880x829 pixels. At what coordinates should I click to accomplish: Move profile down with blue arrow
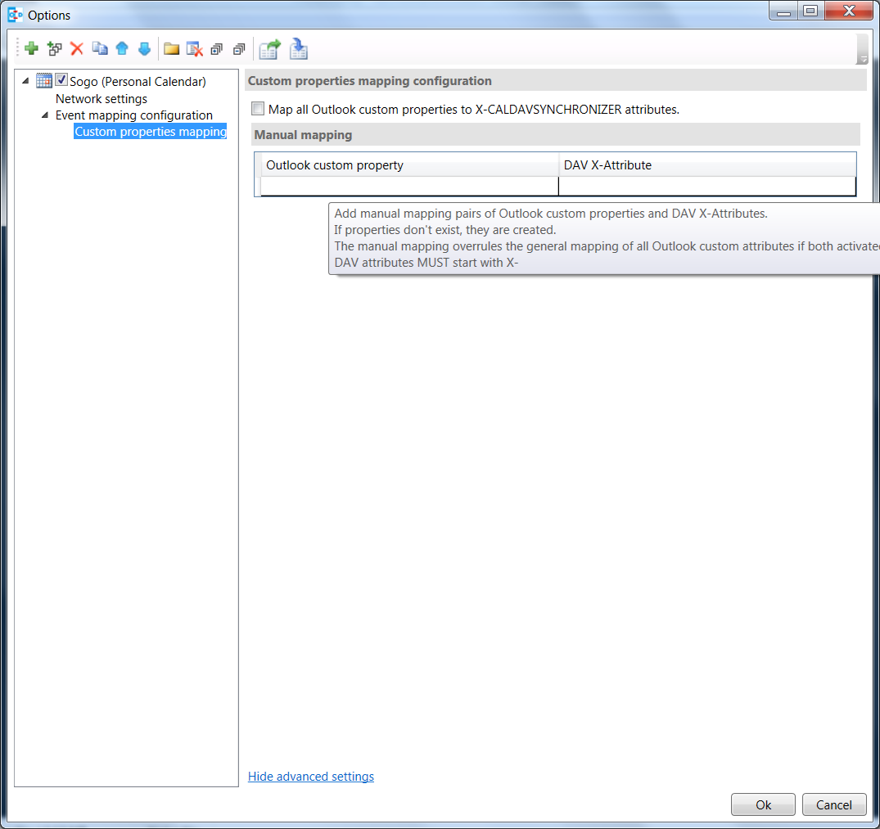144,49
